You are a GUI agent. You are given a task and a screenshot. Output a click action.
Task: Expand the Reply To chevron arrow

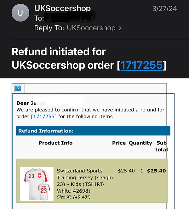pos(120,28)
